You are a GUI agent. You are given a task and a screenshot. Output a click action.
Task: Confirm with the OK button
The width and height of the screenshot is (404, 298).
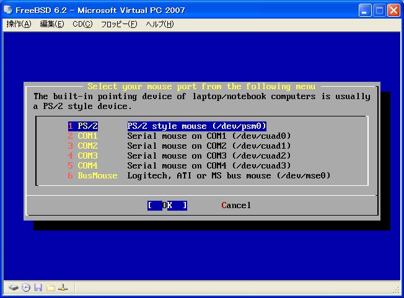pos(167,206)
